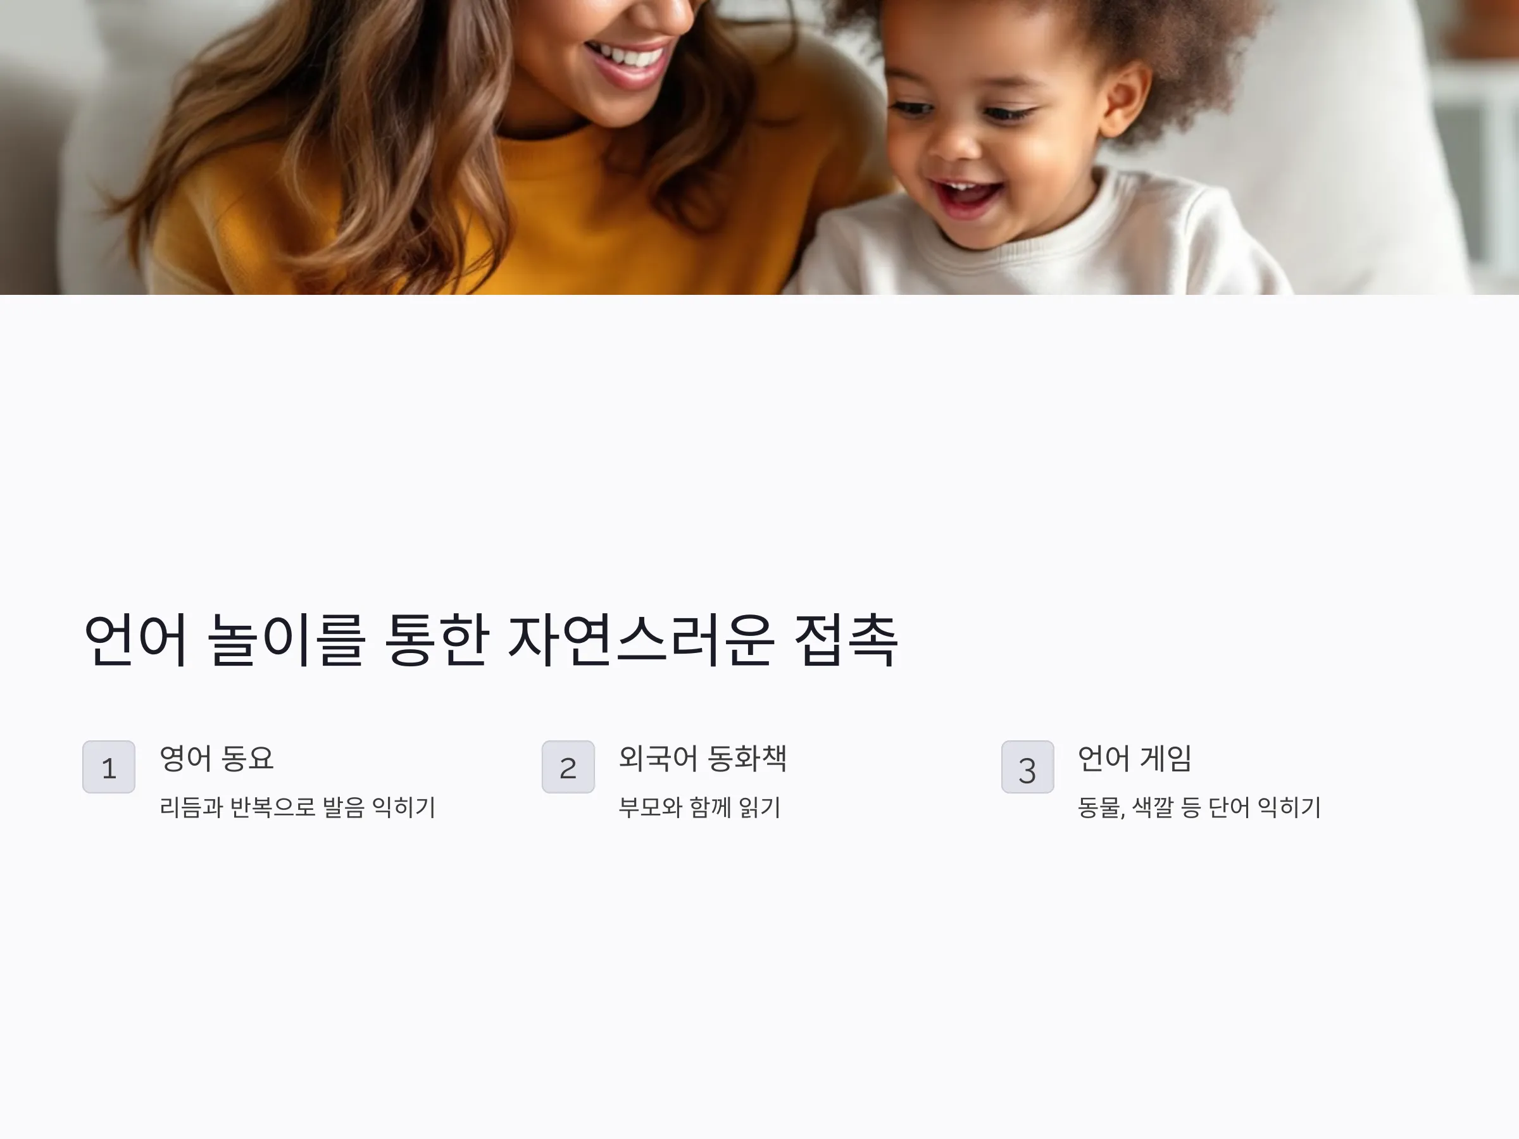The height and width of the screenshot is (1139, 1519).
Task: Click the word 언어 at title start
Action: coord(135,640)
